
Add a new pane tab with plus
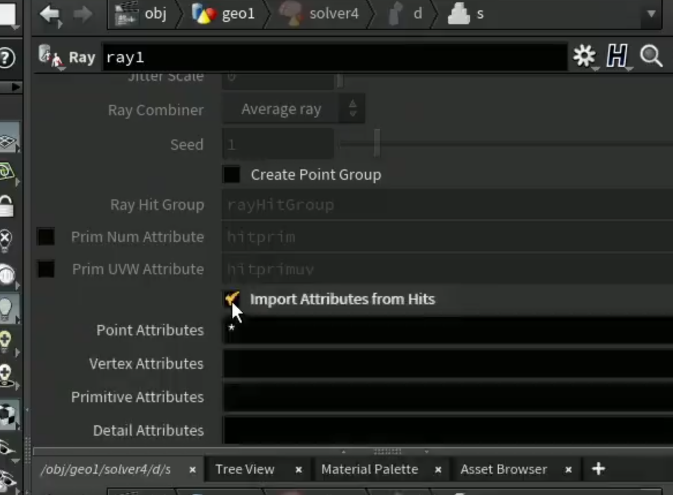598,469
